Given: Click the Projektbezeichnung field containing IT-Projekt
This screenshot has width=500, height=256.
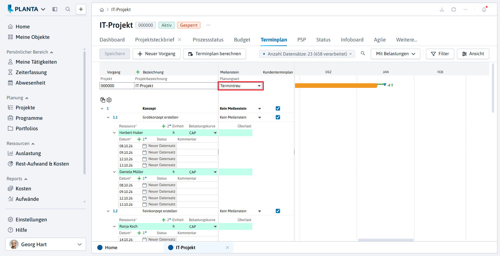Looking at the screenshot, I should pos(176,86).
